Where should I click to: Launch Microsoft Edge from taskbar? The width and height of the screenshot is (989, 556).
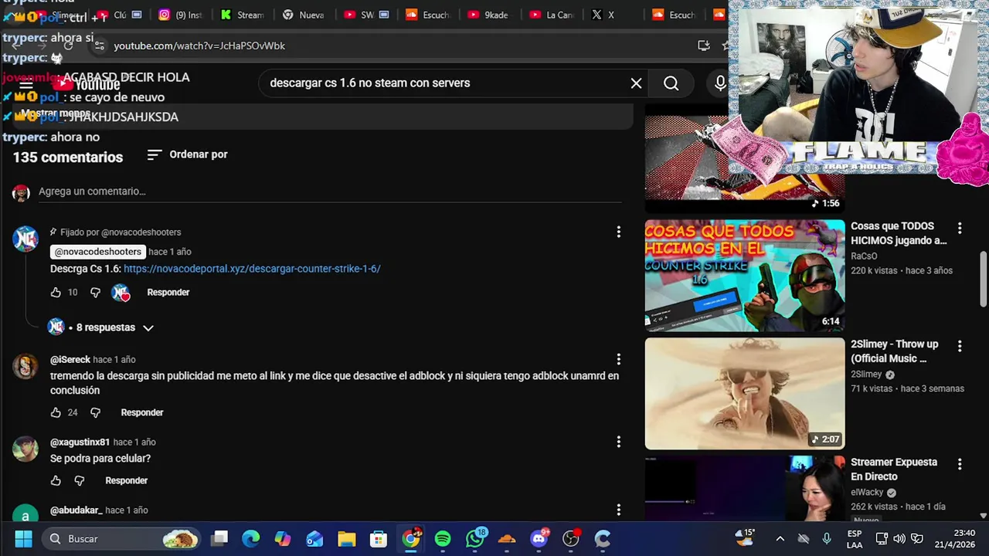(251, 538)
